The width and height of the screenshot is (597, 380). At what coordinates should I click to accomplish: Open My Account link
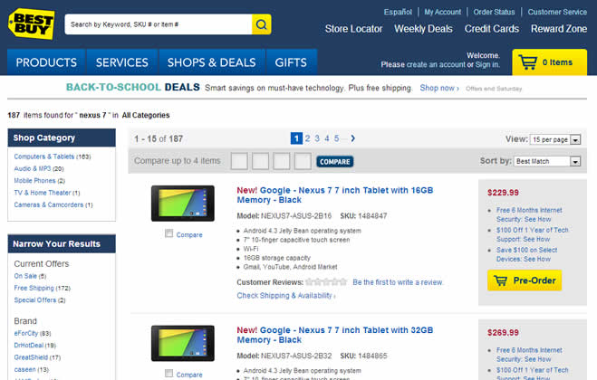442,12
